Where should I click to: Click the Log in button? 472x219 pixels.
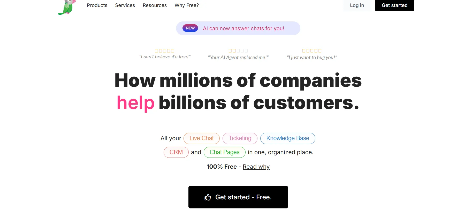pos(357,5)
